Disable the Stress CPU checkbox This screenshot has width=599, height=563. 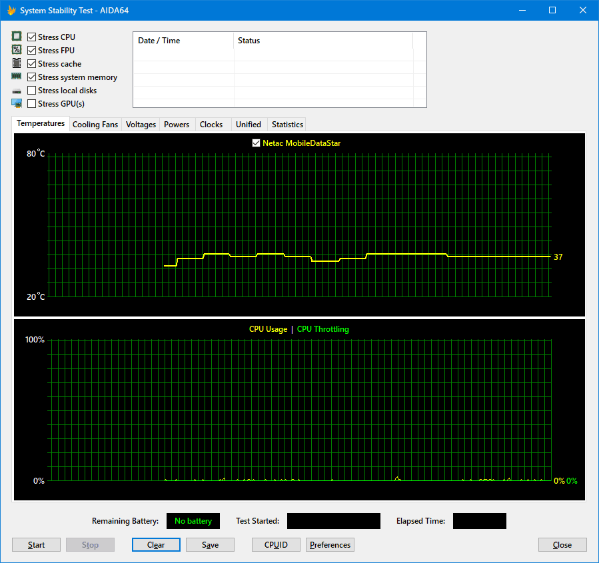coord(32,37)
